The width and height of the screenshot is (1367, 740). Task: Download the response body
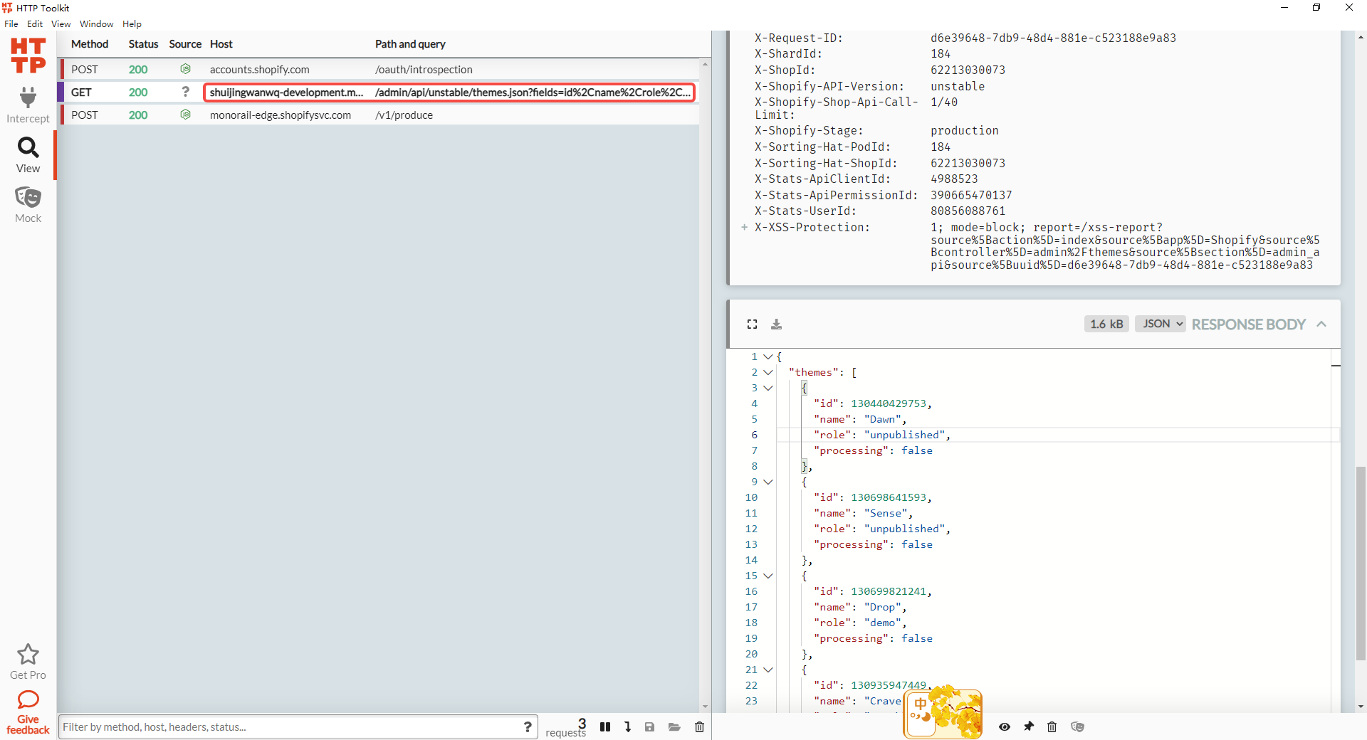[776, 324]
